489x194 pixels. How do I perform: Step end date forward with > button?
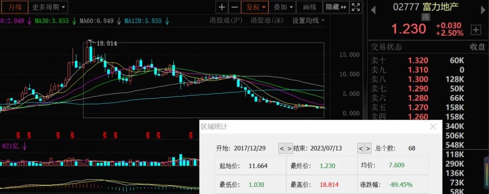[x=368, y=148]
